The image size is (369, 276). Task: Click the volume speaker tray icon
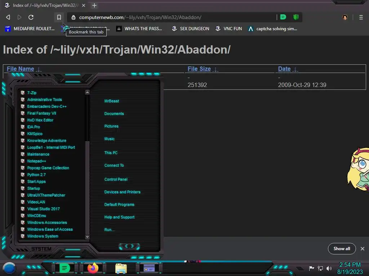point(329,268)
